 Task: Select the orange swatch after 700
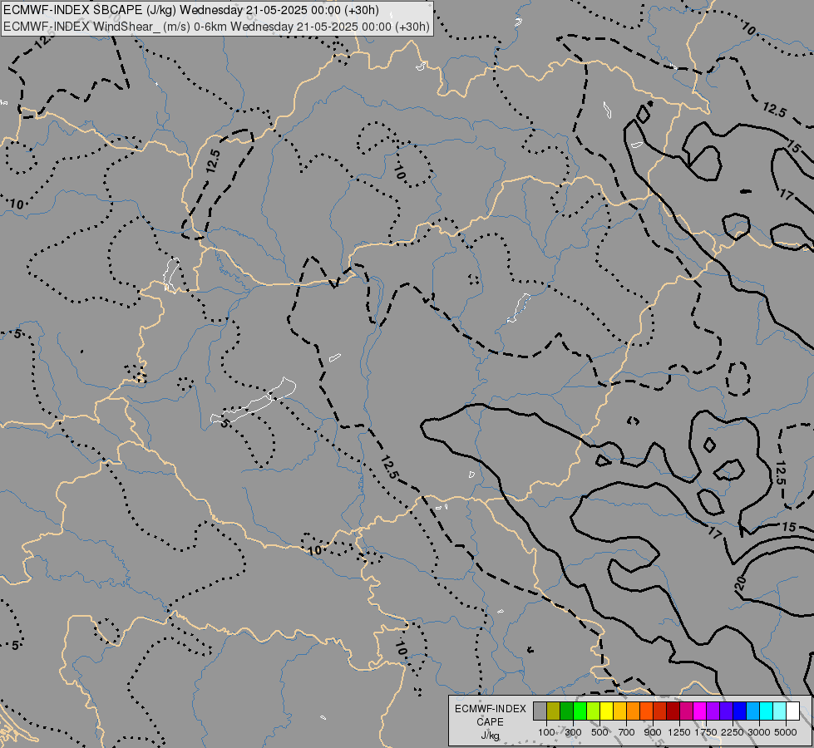633,711
